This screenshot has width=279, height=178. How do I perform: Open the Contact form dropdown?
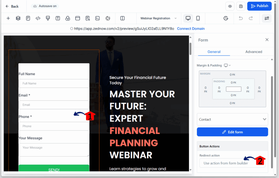click(x=232, y=119)
